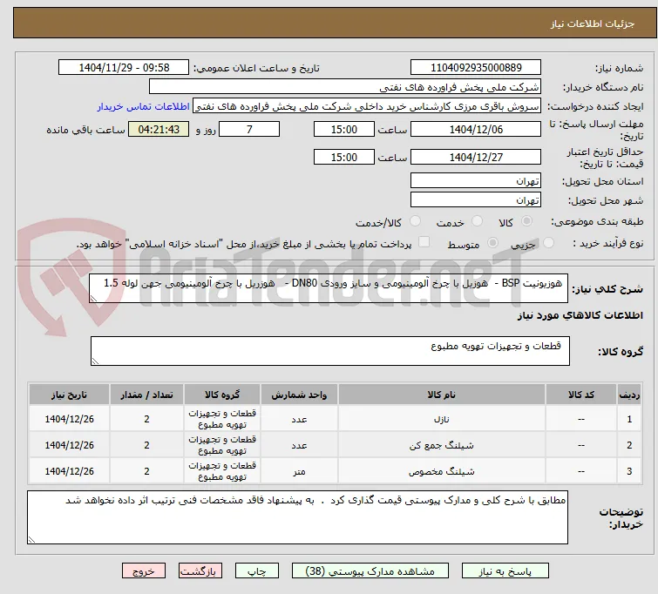Choose the متوسط purchase type radio
Viewport: 658px width, 594px height.
(492, 243)
